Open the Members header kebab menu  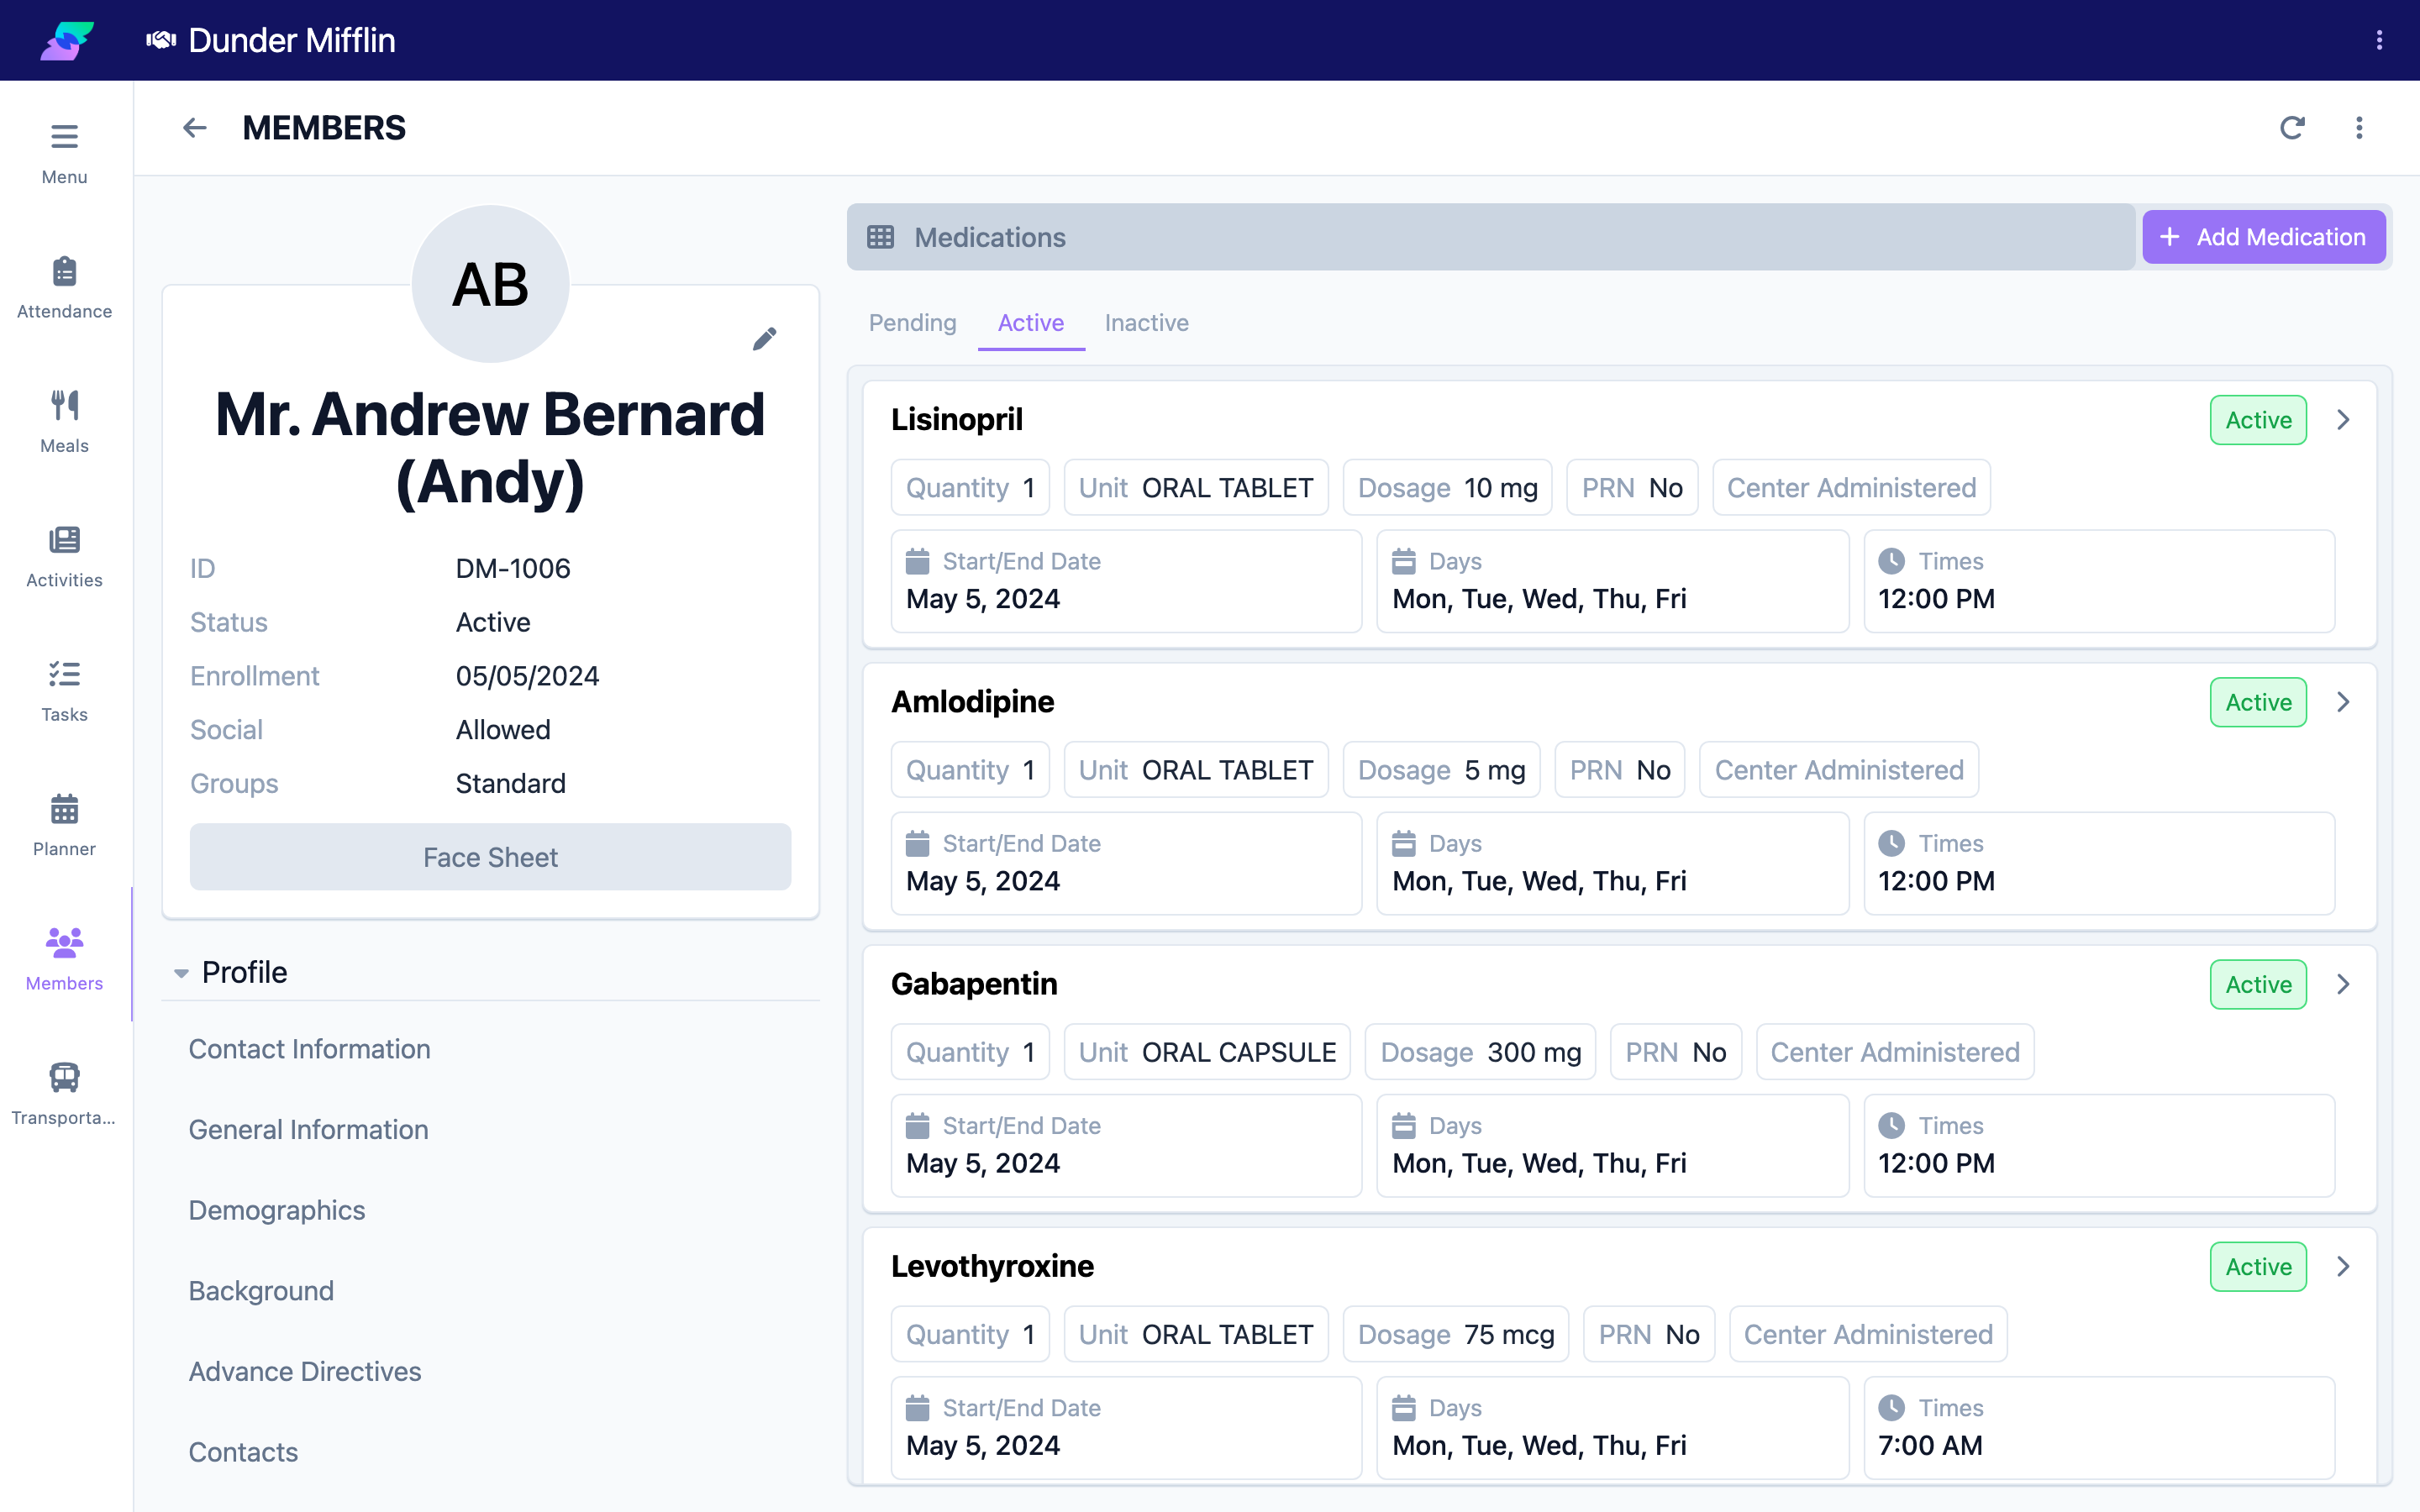(x=2359, y=128)
